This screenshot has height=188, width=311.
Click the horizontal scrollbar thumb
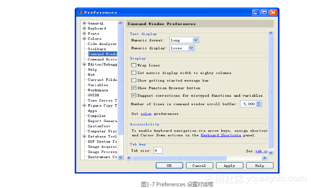(179, 158)
